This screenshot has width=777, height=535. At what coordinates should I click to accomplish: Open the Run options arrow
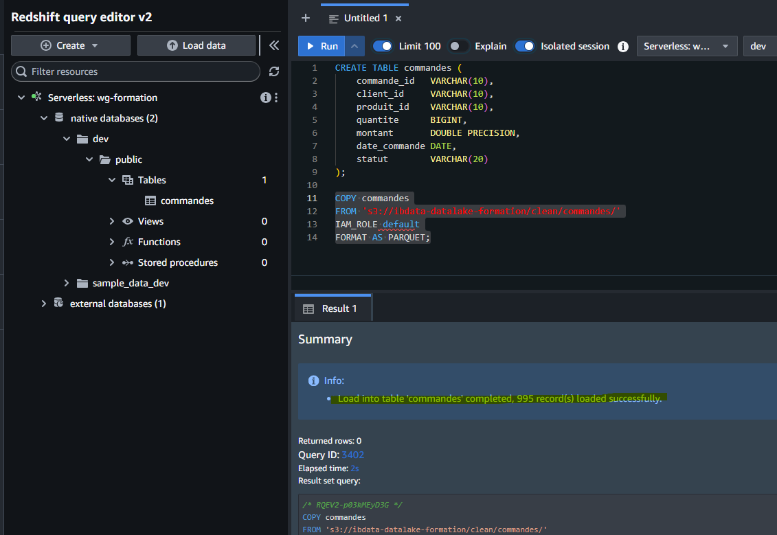(354, 46)
